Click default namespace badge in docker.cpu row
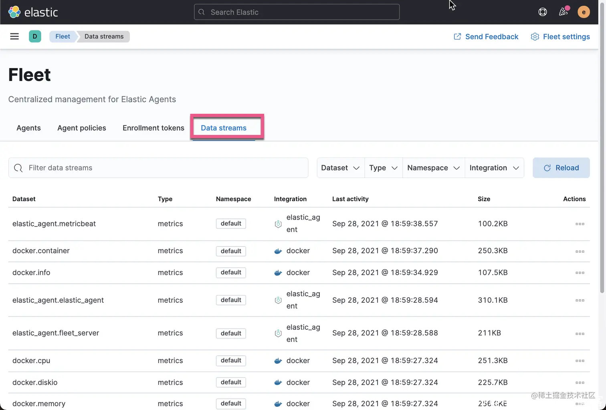 [231, 361]
